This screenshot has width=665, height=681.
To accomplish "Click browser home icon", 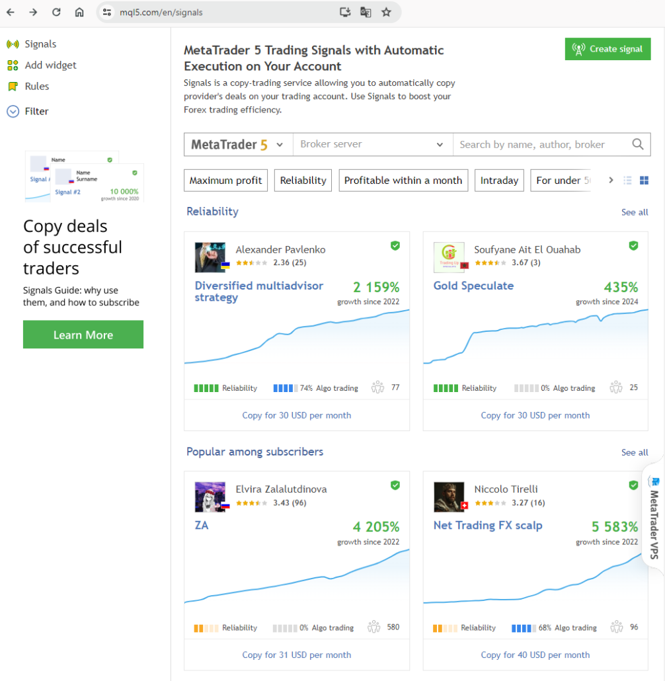I will pyautogui.click(x=79, y=12).
